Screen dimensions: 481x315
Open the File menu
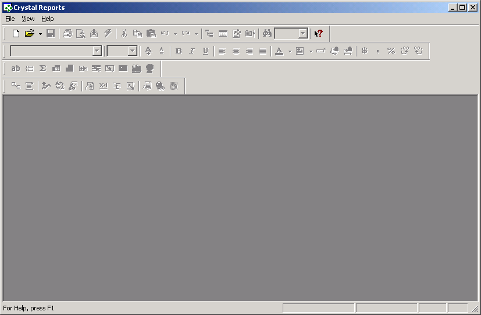click(x=10, y=19)
